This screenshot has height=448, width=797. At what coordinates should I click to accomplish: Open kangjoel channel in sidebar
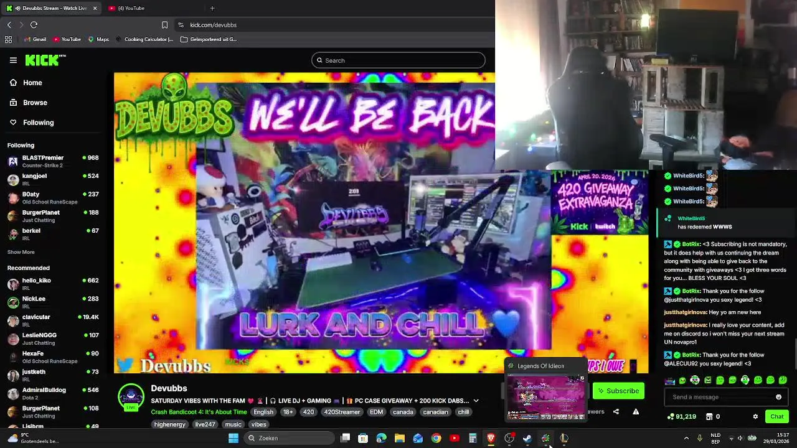pyautogui.click(x=53, y=179)
